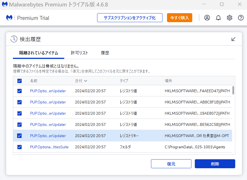Image resolution: width=247 pixels, height=180 pixels.
Task: Open PUP.Optio...erUpdater link in レジストリキー row
Action: click(x=48, y=136)
